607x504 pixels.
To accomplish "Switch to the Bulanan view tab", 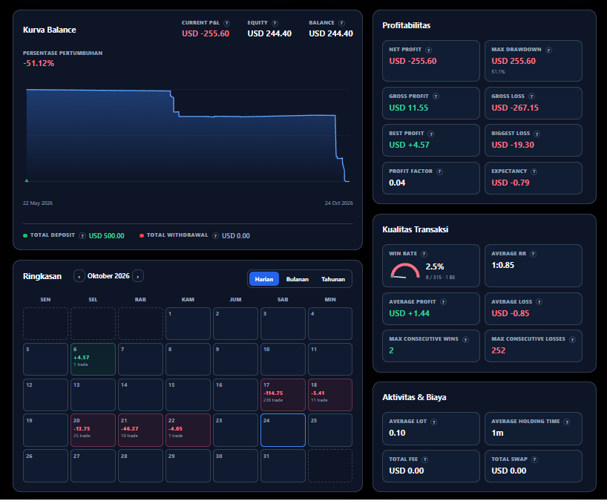I will (298, 279).
